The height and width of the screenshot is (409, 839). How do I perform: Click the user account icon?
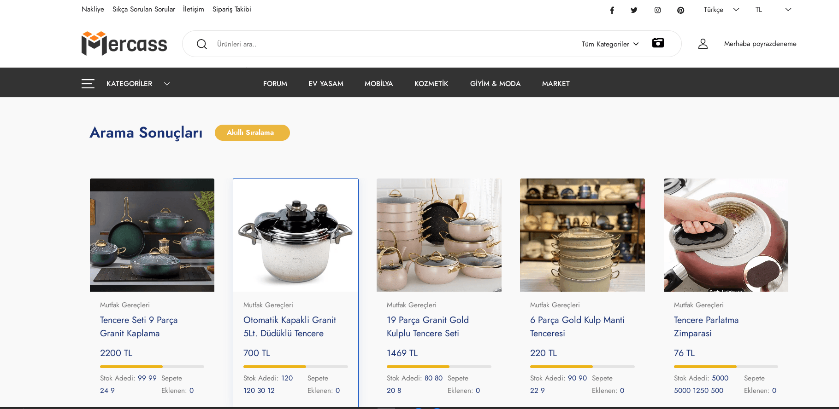(703, 44)
